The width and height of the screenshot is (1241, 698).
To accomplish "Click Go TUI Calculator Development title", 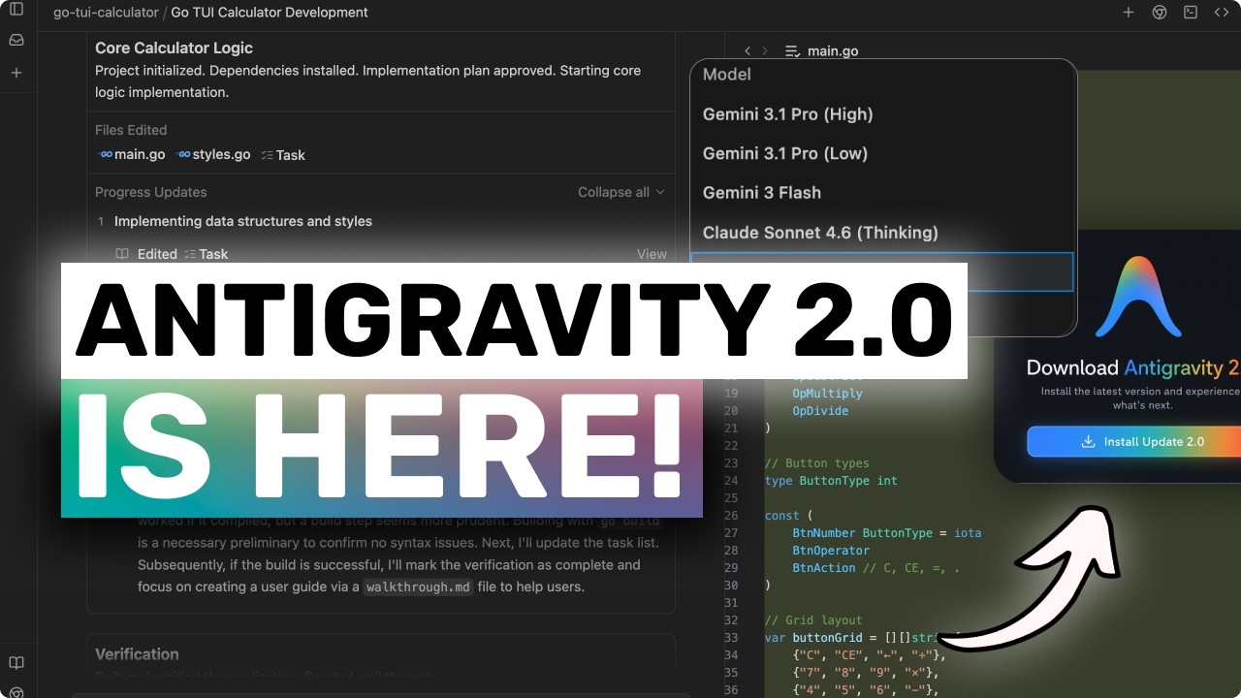I will [x=270, y=13].
